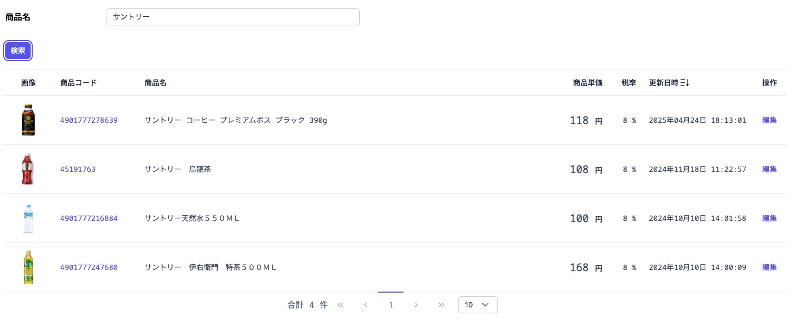Viewport: 797px width, 319px height.
Task: Open the rows-per-page dropdown showing 10
Action: [x=478, y=305]
